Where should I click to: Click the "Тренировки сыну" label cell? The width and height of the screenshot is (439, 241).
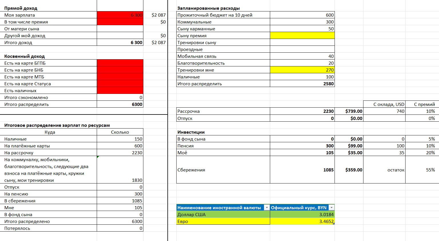pos(223,42)
